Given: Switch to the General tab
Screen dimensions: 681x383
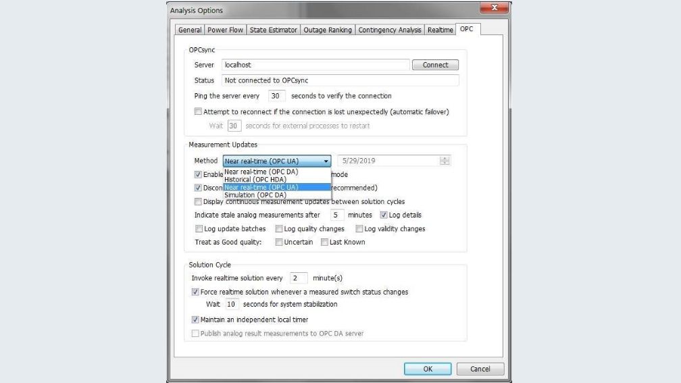Looking at the screenshot, I should [189, 30].
